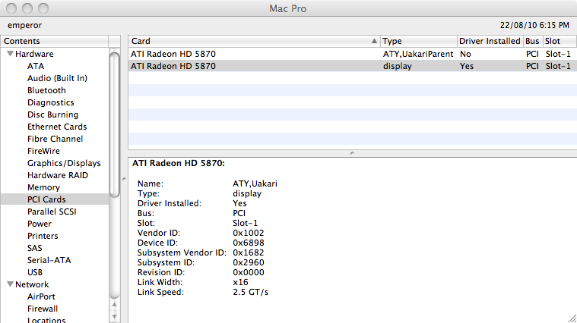Sort by Driver Installed column header
The height and width of the screenshot is (323, 577).
pos(490,41)
